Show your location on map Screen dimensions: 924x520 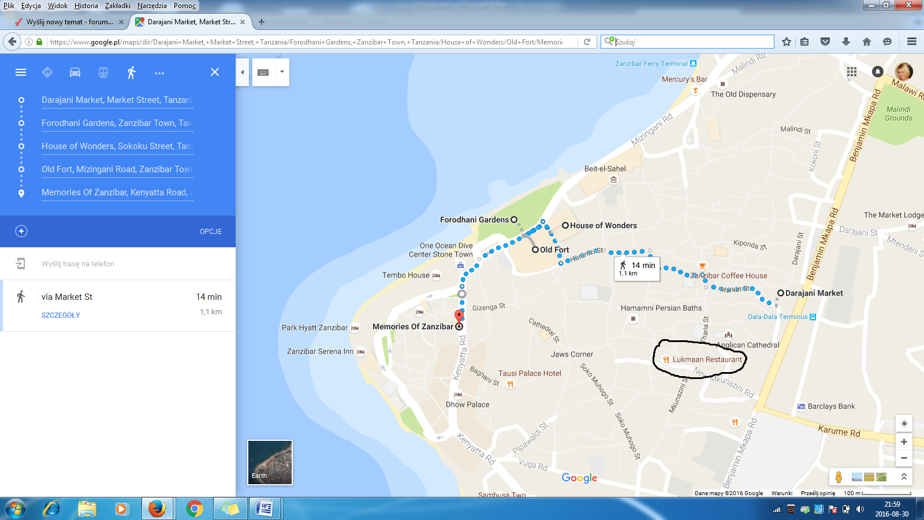pos(904,424)
